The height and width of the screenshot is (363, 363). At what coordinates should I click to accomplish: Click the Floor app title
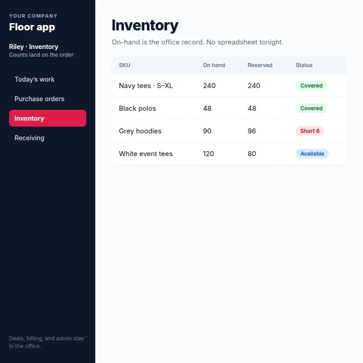[x=32, y=27]
